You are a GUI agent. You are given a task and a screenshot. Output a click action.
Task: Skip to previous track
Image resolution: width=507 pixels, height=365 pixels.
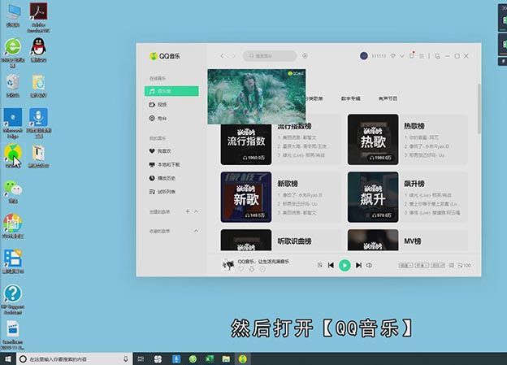[331, 265]
